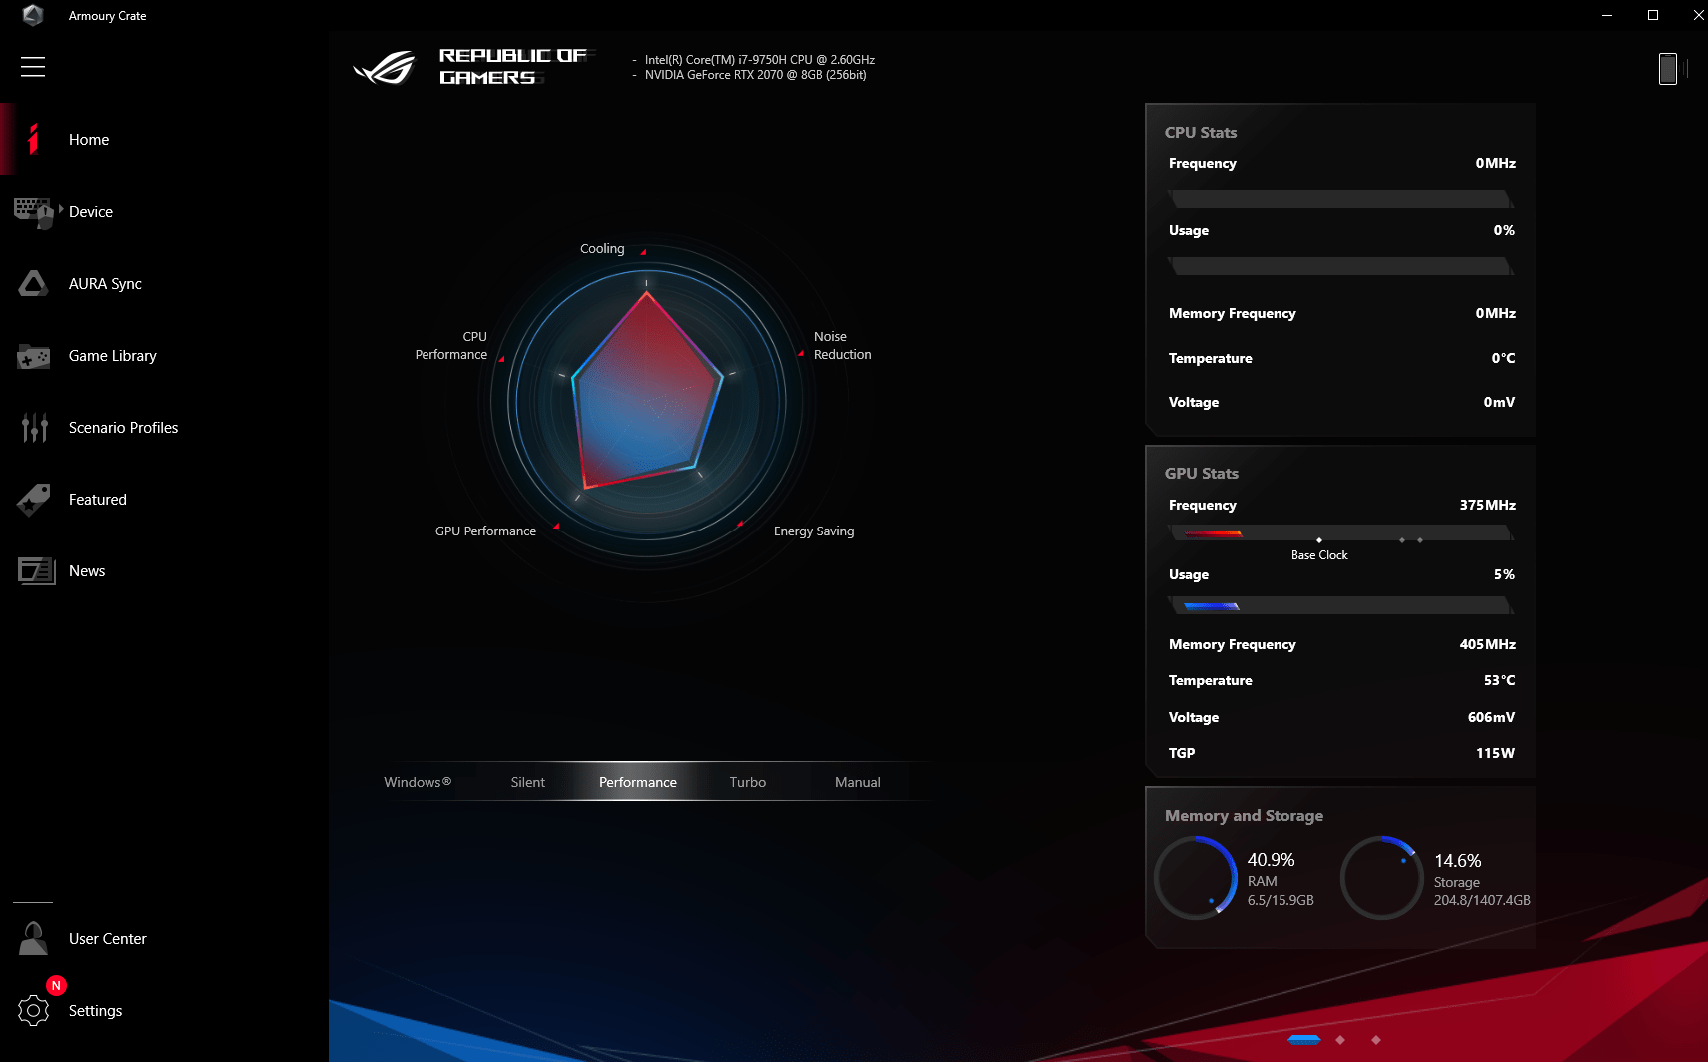Click the GPU Voltage 606mV value
The image size is (1708, 1062).
(x=1492, y=718)
